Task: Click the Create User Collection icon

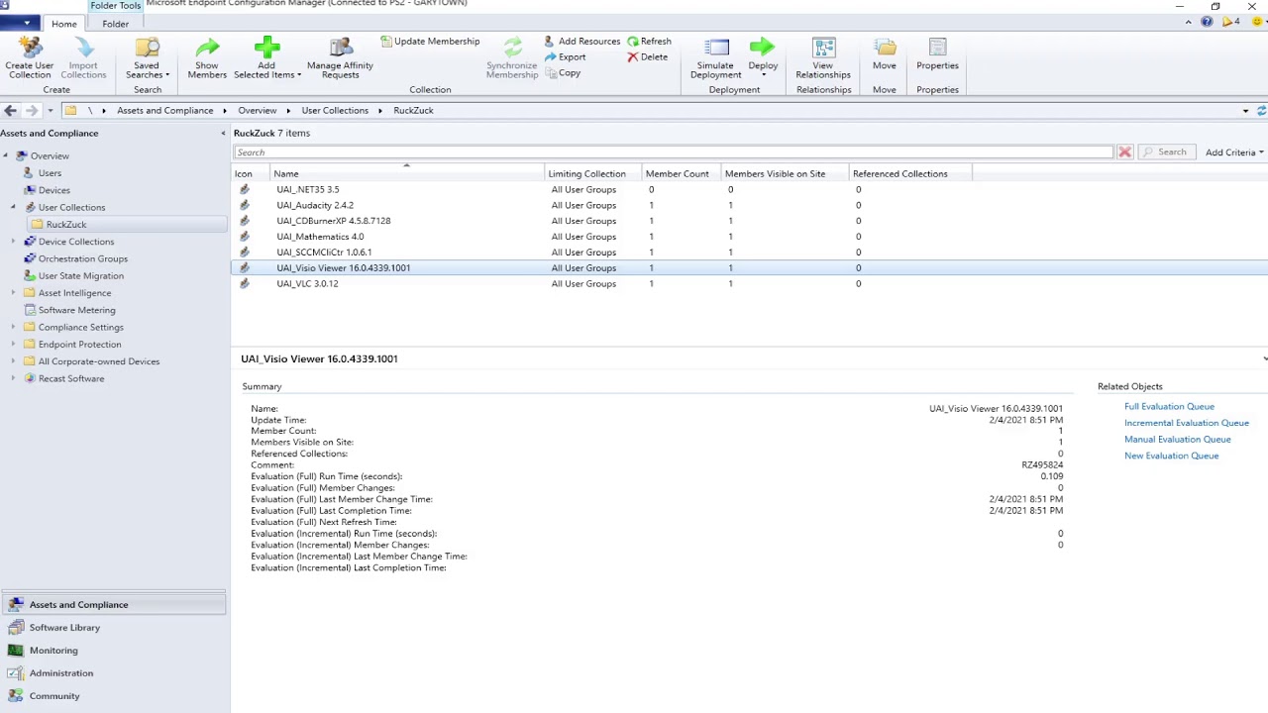Action: click(x=30, y=48)
